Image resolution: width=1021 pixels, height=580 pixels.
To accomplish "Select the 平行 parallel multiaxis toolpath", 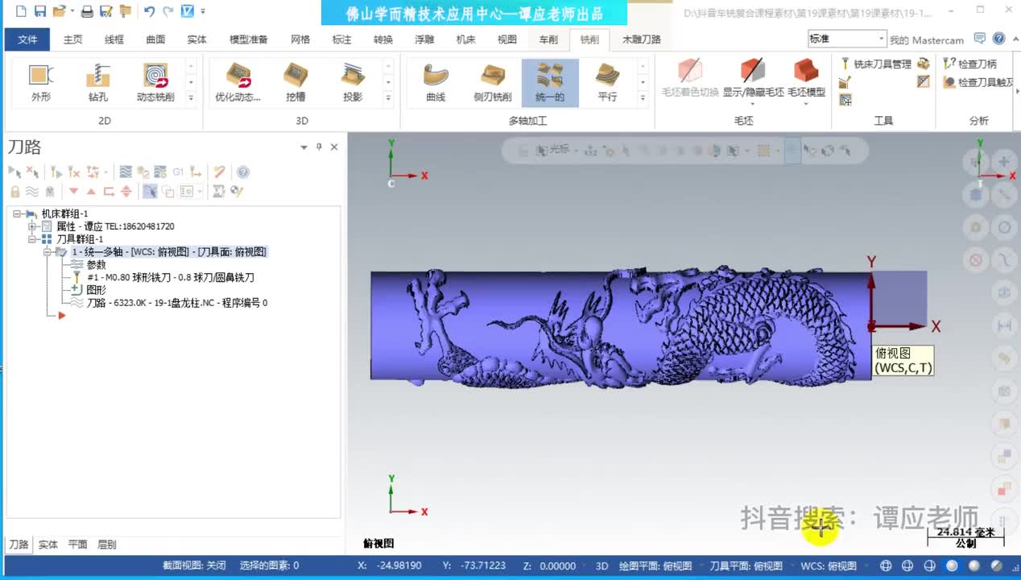I will point(607,84).
